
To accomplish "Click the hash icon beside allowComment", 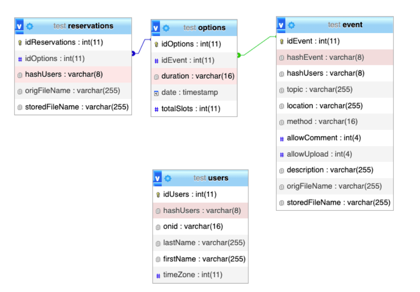I will pos(281,138).
